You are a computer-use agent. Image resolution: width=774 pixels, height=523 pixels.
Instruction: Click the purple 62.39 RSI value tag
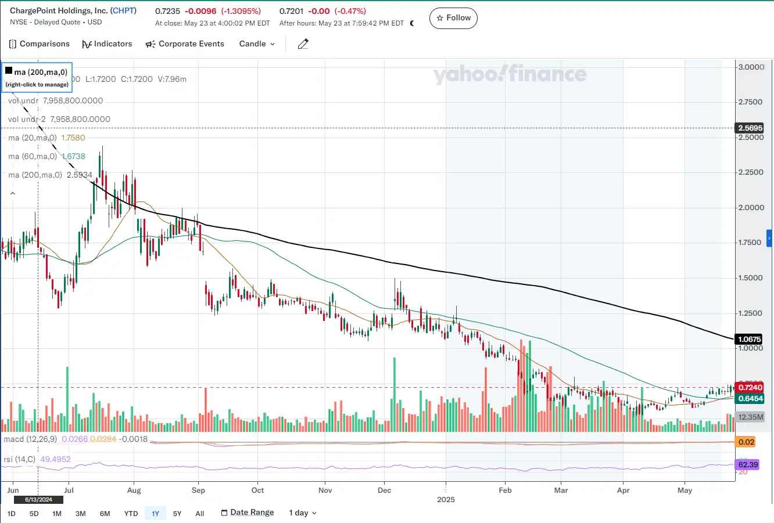(747, 465)
